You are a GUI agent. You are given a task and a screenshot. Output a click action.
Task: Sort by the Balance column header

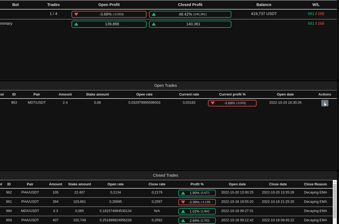pos(264,5)
